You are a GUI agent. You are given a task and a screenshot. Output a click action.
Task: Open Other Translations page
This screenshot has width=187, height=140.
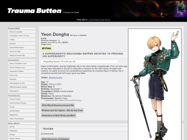click(x=22, y=119)
